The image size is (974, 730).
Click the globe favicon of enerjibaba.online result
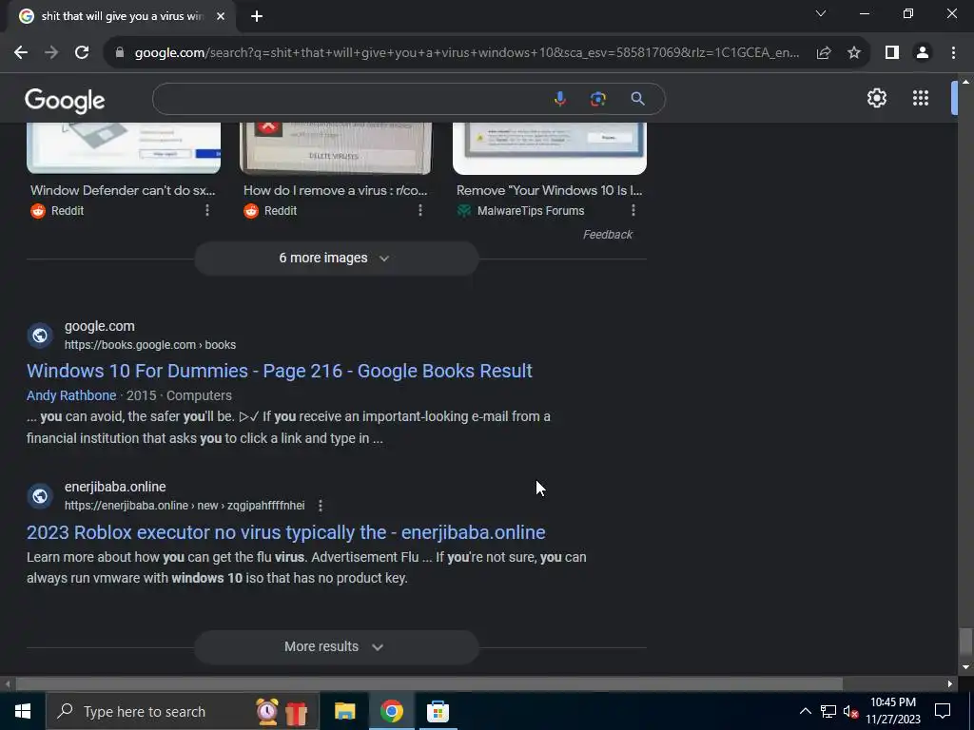tap(40, 496)
